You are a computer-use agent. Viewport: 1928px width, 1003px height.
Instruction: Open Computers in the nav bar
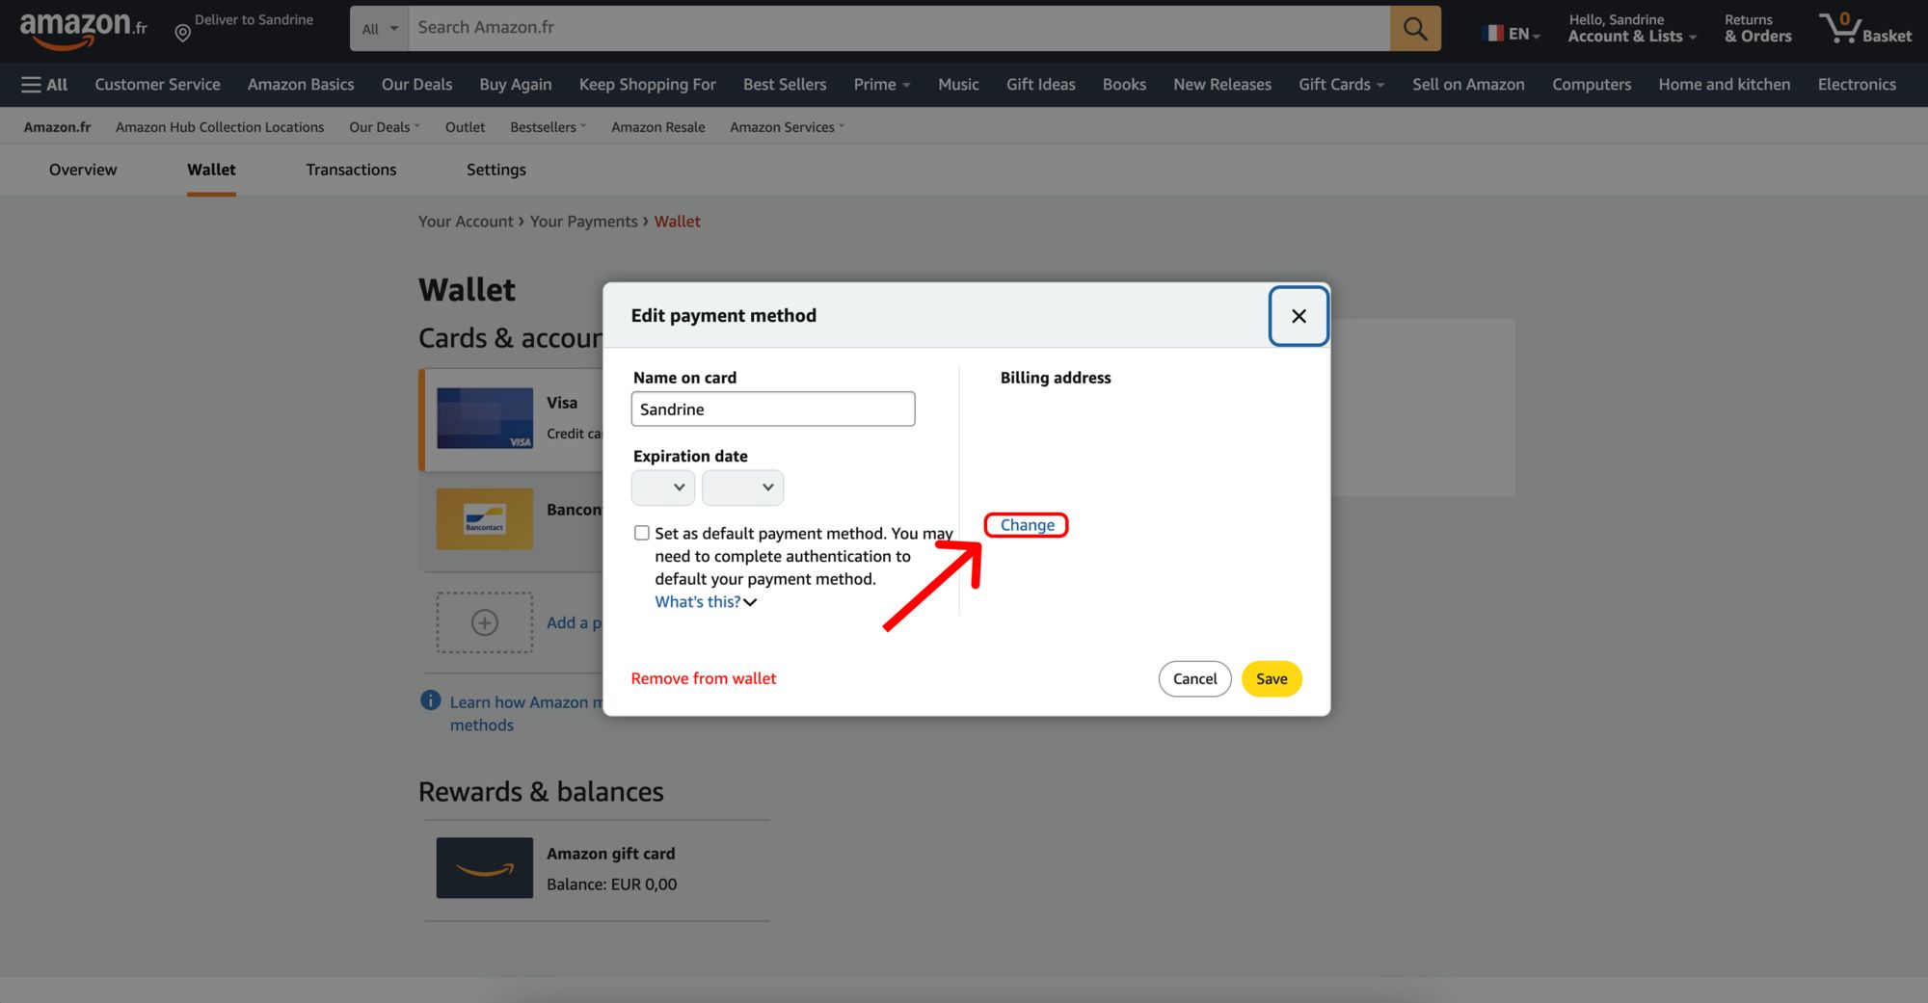[x=1592, y=85]
